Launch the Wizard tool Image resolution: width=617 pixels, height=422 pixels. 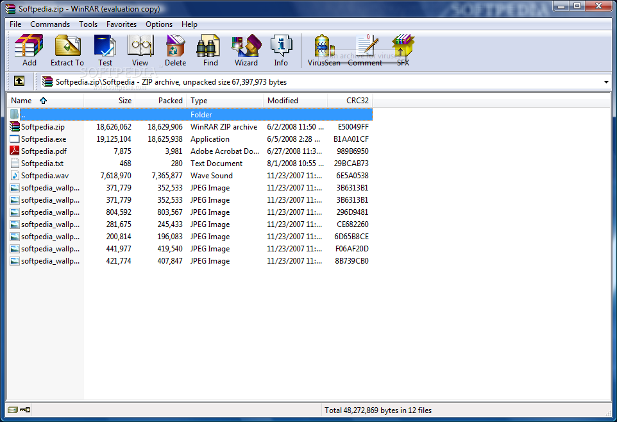pyautogui.click(x=246, y=50)
